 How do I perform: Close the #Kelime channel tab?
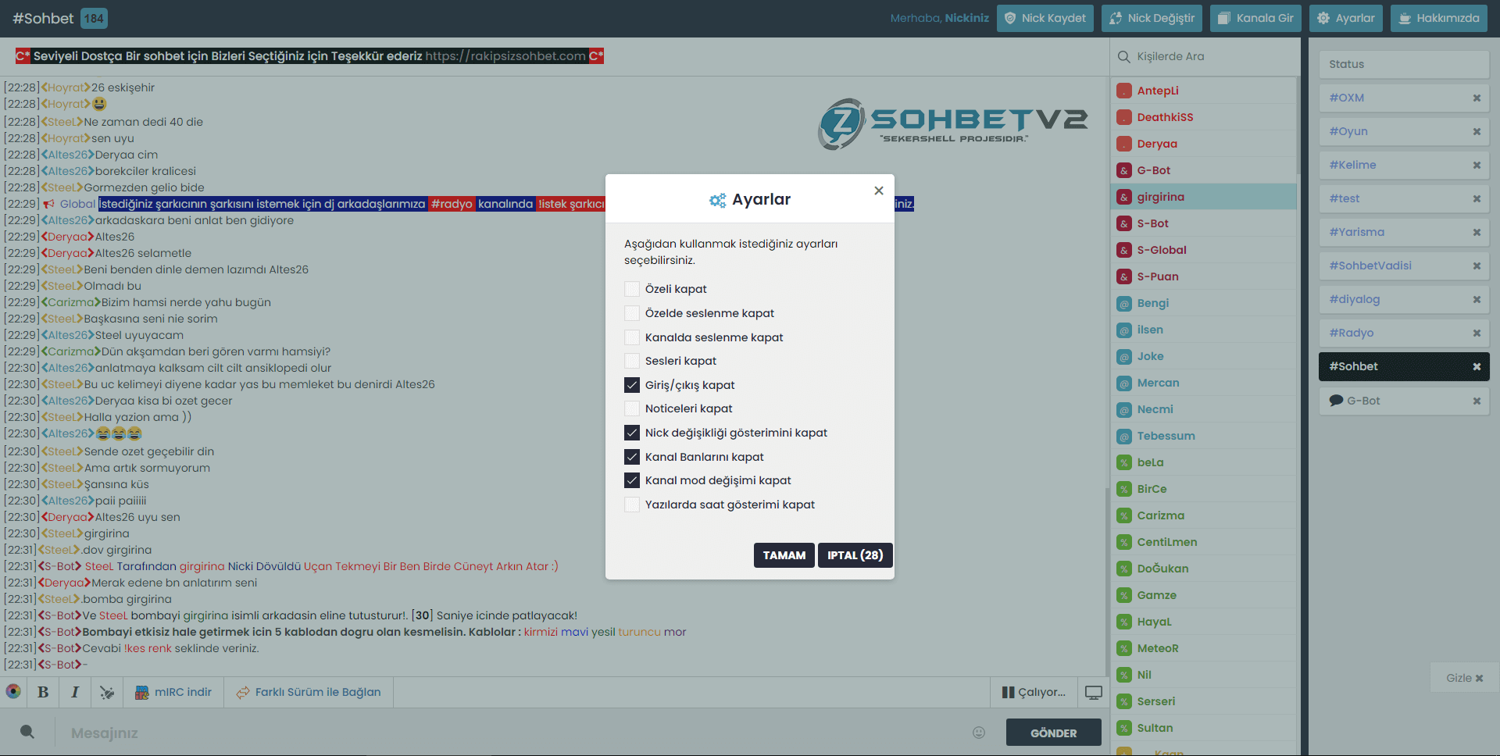coord(1477,165)
